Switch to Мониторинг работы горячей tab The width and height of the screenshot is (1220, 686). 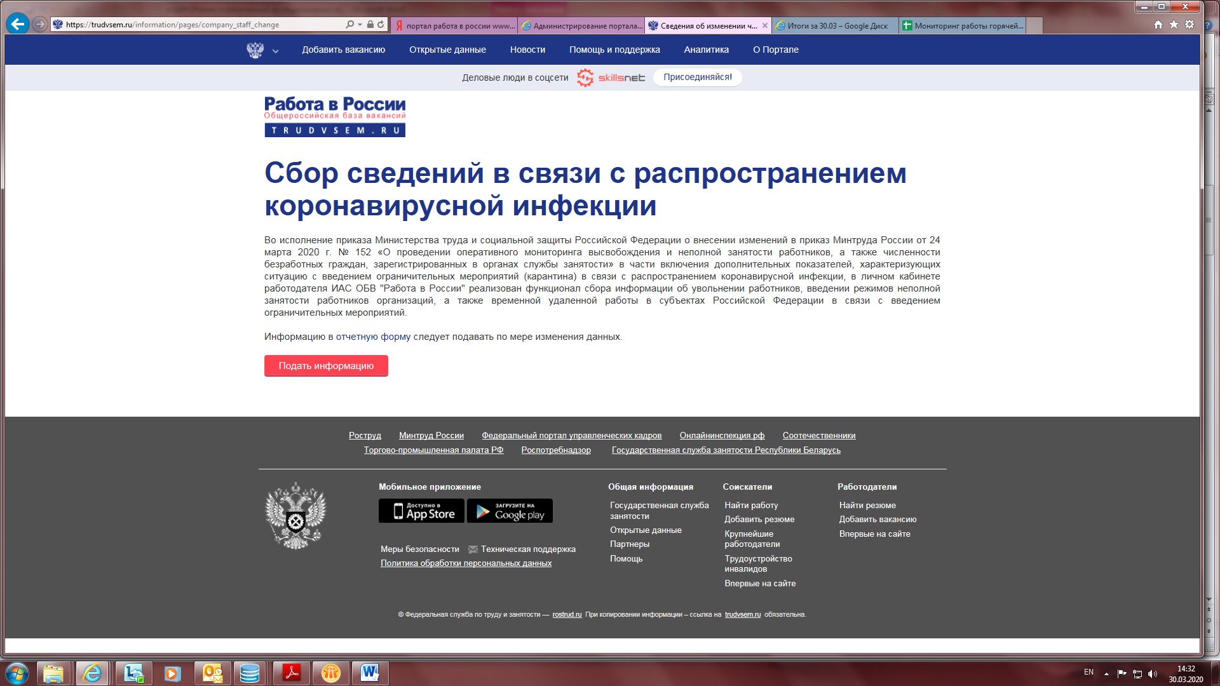(963, 26)
